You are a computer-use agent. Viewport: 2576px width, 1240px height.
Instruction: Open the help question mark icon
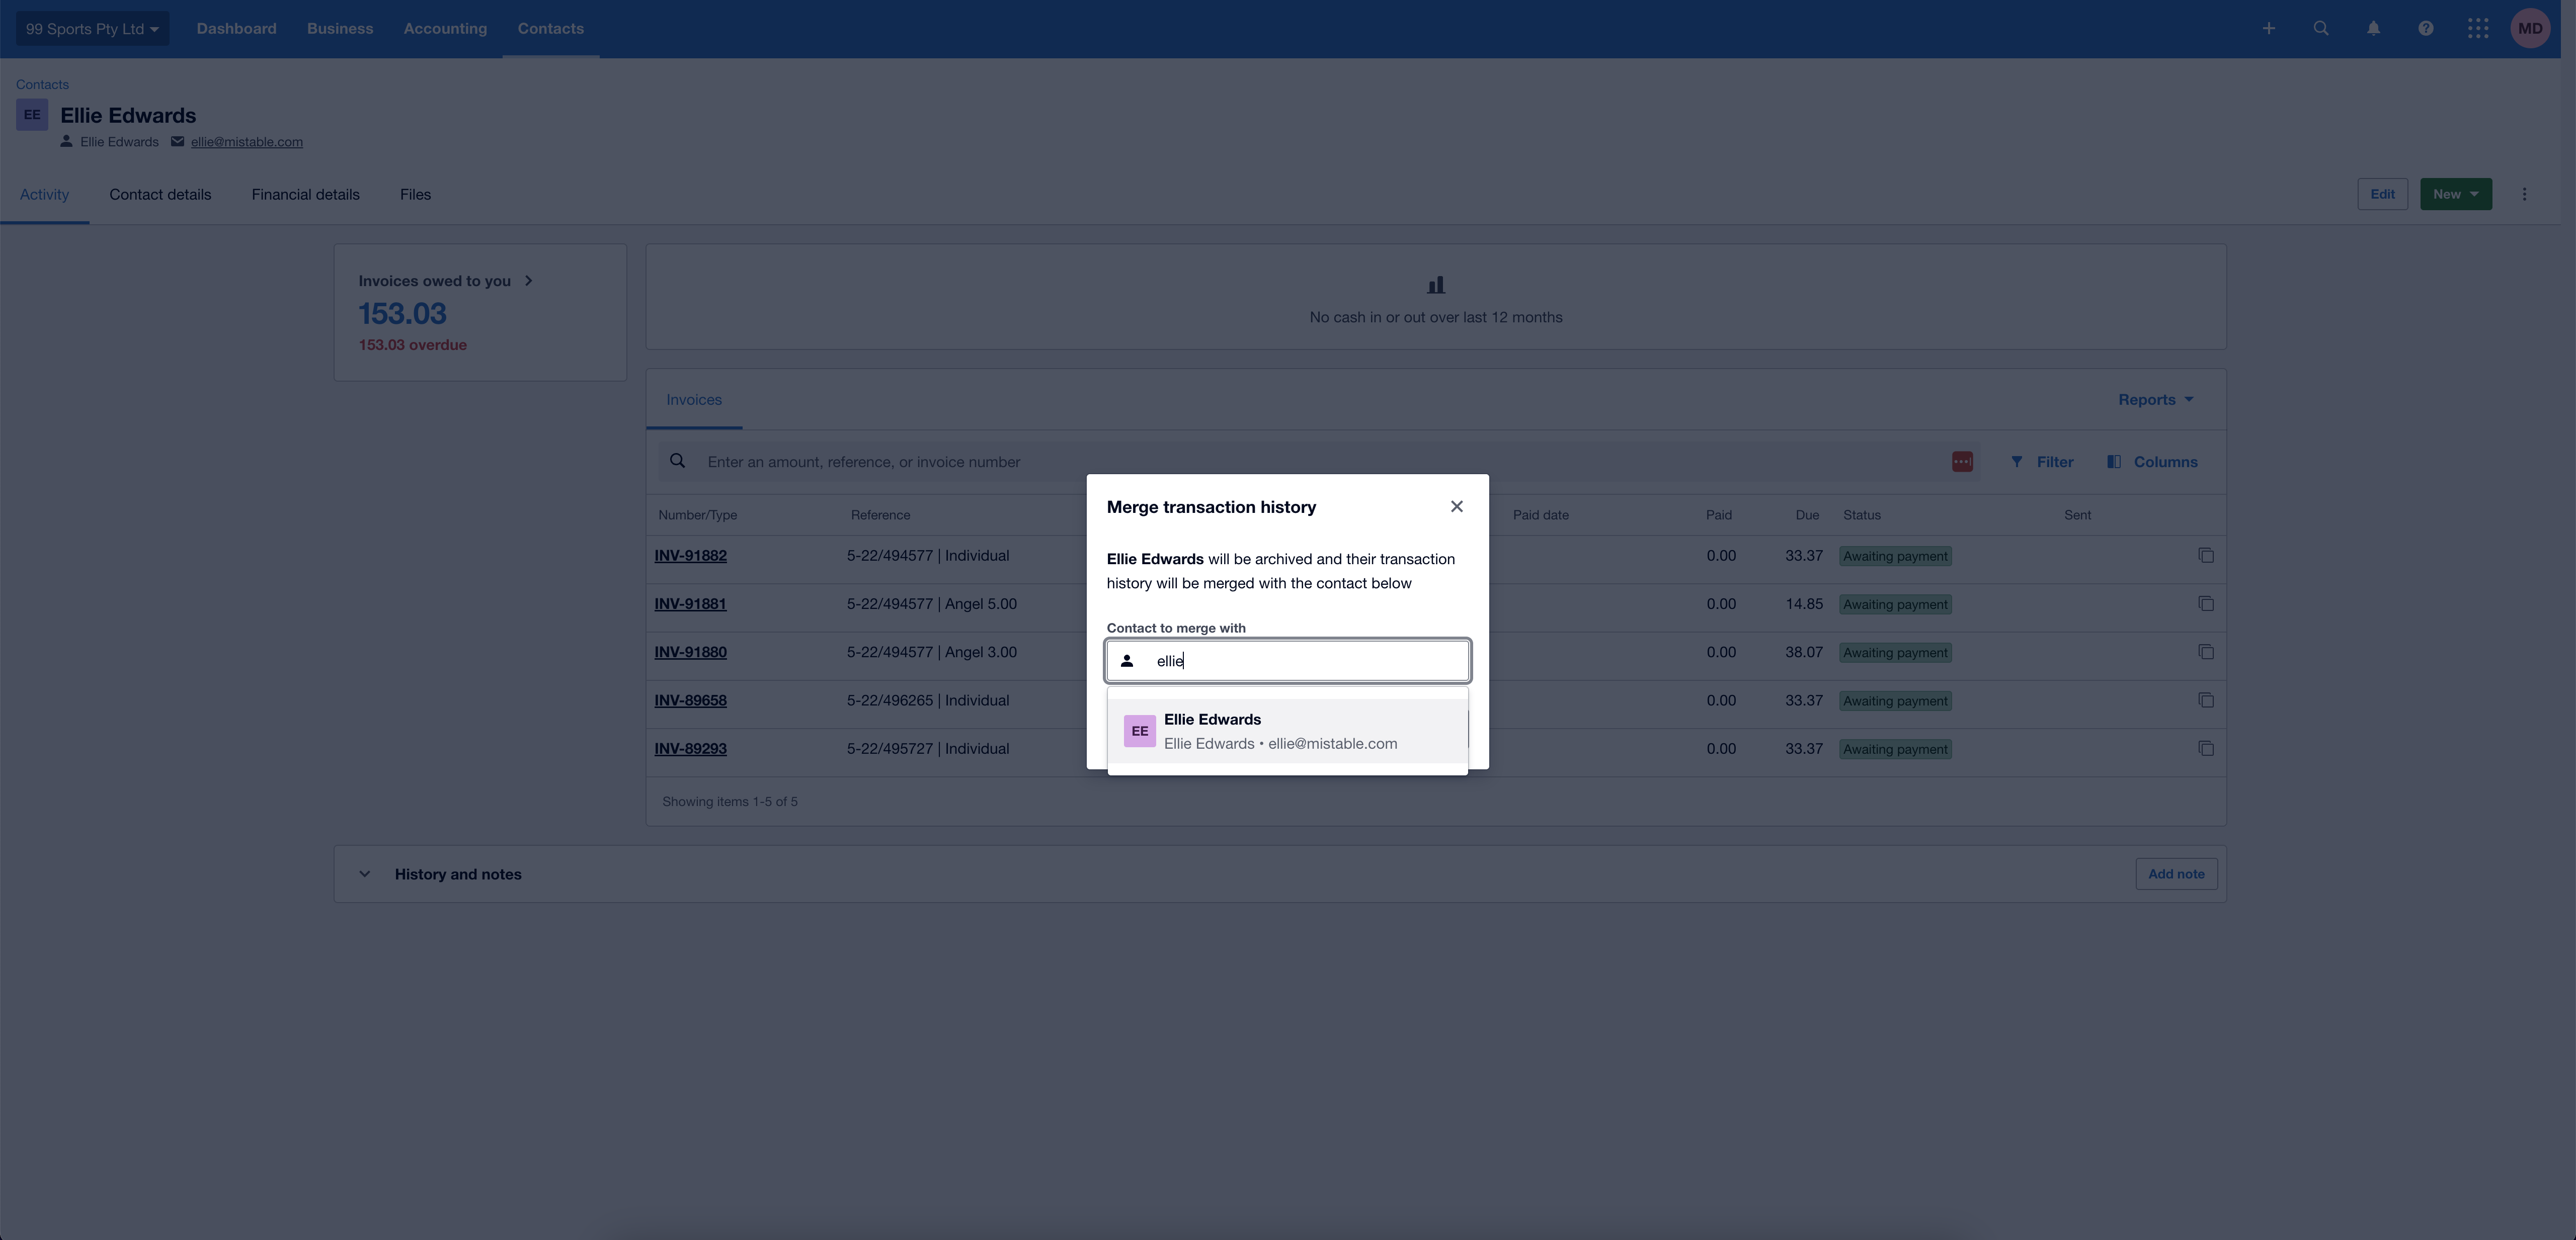(x=2425, y=29)
